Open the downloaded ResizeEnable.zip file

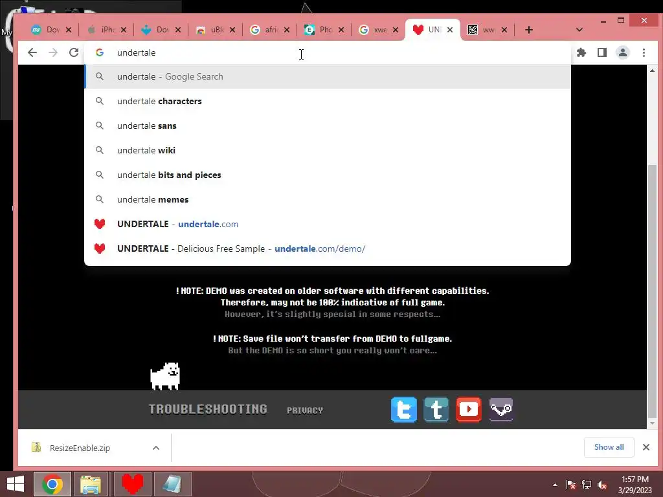pyautogui.click(x=80, y=448)
